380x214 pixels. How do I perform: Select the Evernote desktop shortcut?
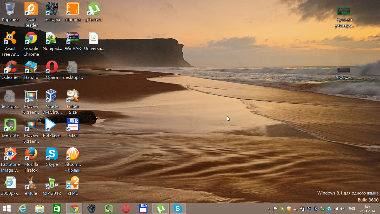[10, 128]
